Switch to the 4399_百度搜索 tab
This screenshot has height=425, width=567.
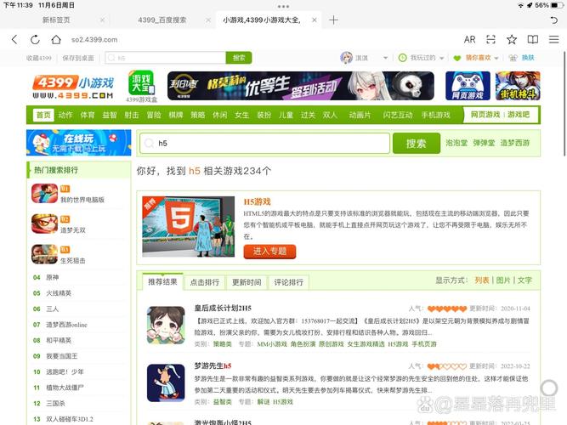[162, 20]
